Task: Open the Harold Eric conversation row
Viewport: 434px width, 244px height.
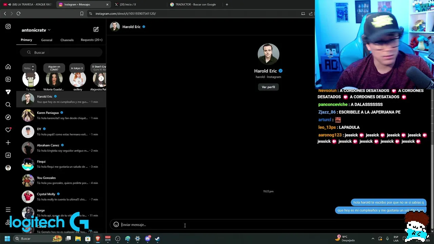Action: click(61, 99)
